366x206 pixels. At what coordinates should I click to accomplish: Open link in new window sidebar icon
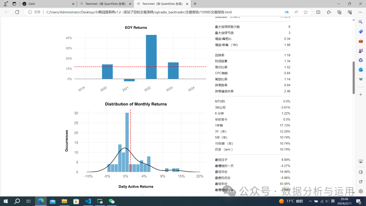pos(361,182)
